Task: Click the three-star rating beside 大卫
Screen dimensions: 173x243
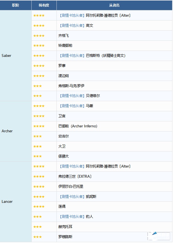Action: pos(37,147)
